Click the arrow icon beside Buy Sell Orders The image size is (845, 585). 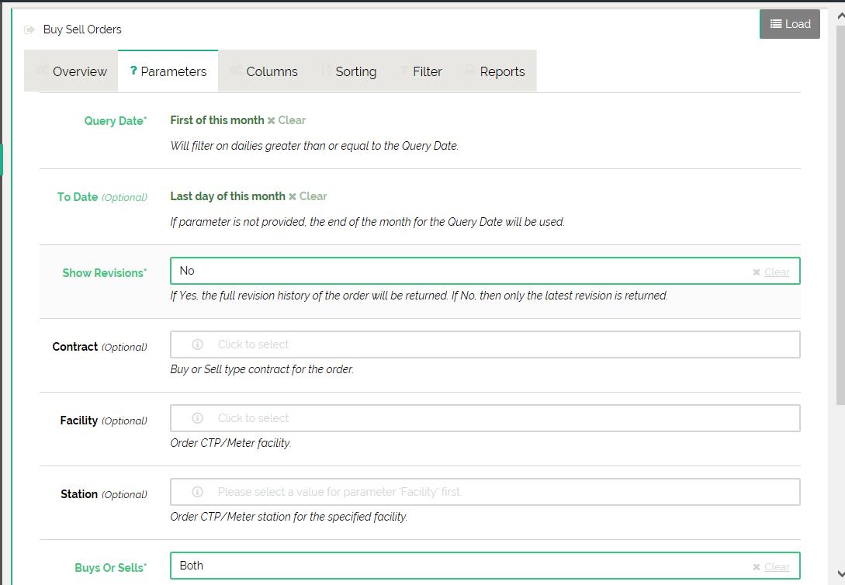click(29, 29)
